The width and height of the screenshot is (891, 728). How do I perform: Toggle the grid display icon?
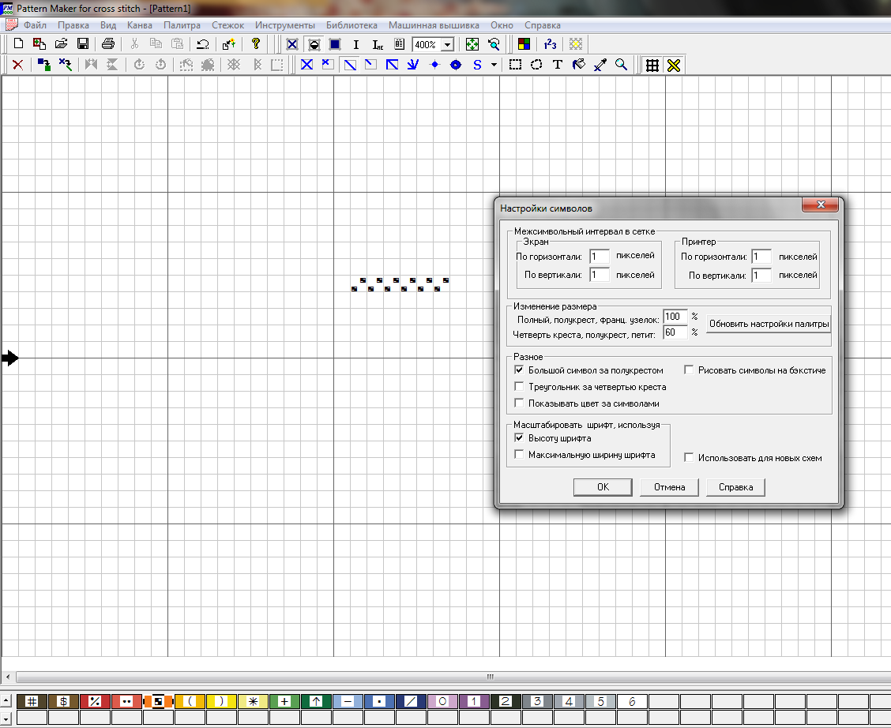(x=652, y=65)
